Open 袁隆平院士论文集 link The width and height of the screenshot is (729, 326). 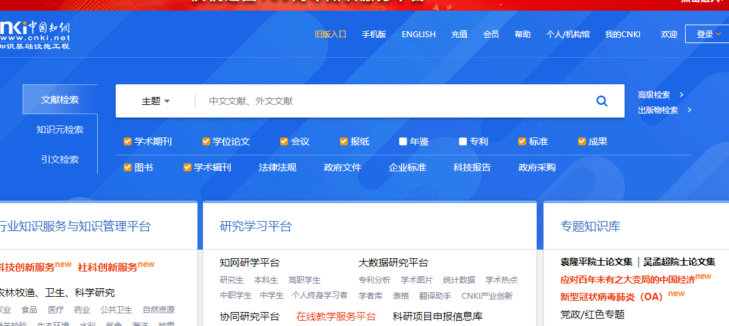tap(597, 262)
